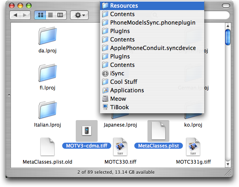This screenshot has width=239, height=187.
Task: Select the MOTC331g.tiff image file icon
Action: (193, 147)
